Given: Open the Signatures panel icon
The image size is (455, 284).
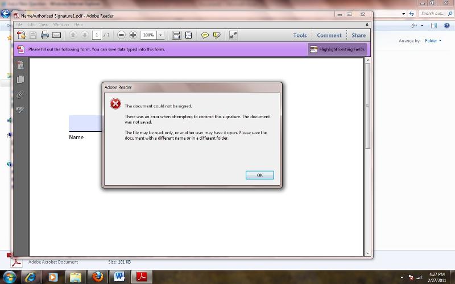Looking at the screenshot, I should coord(20,110).
